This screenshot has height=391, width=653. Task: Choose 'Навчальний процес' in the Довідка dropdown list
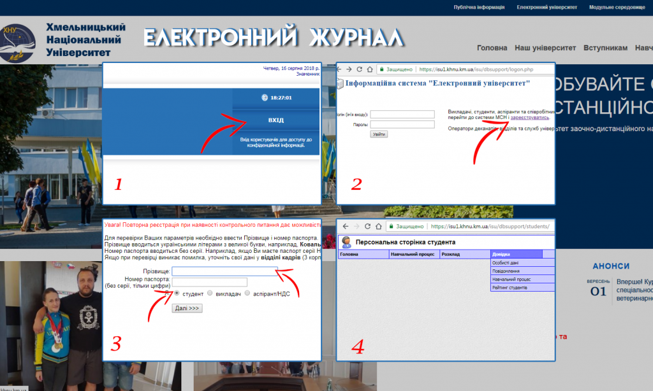click(x=523, y=280)
